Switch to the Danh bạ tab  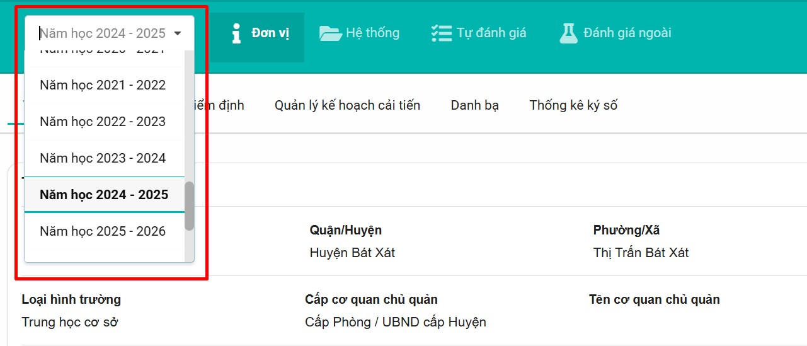(474, 105)
